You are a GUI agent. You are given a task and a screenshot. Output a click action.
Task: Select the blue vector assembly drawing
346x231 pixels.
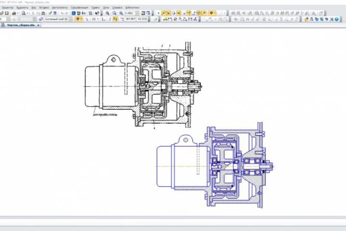coord(215,166)
